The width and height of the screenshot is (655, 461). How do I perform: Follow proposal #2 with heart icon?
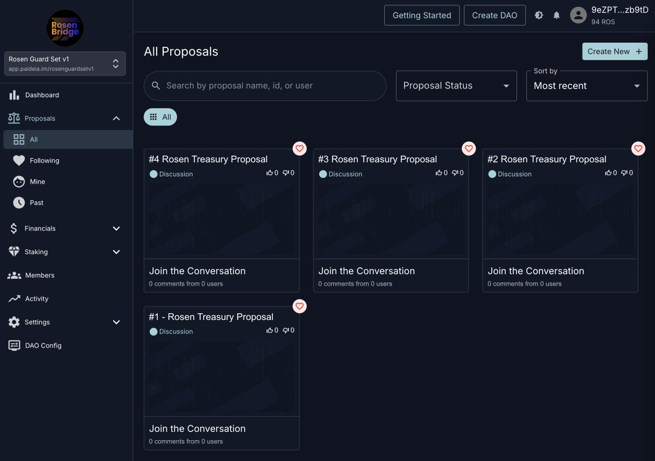coord(639,148)
